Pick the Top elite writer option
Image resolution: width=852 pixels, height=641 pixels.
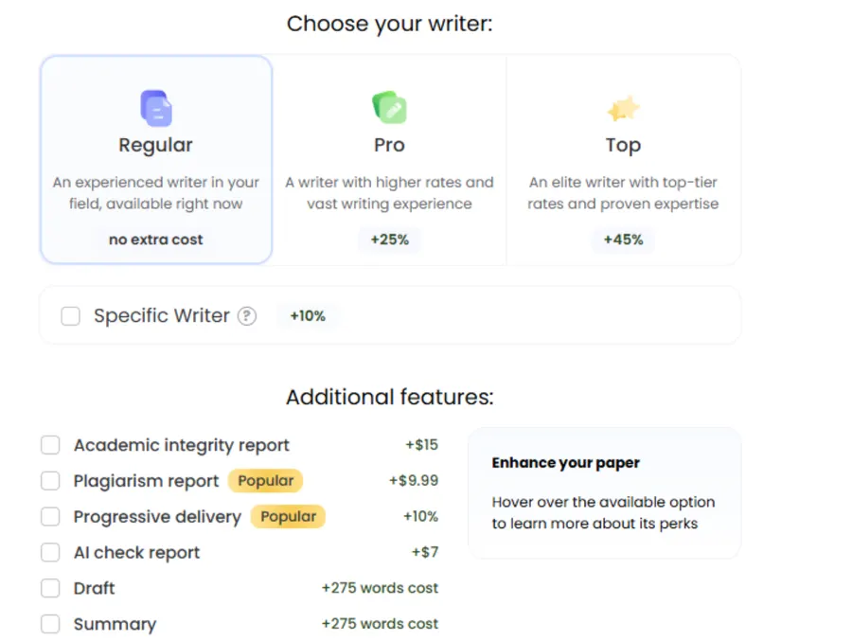point(623,160)
